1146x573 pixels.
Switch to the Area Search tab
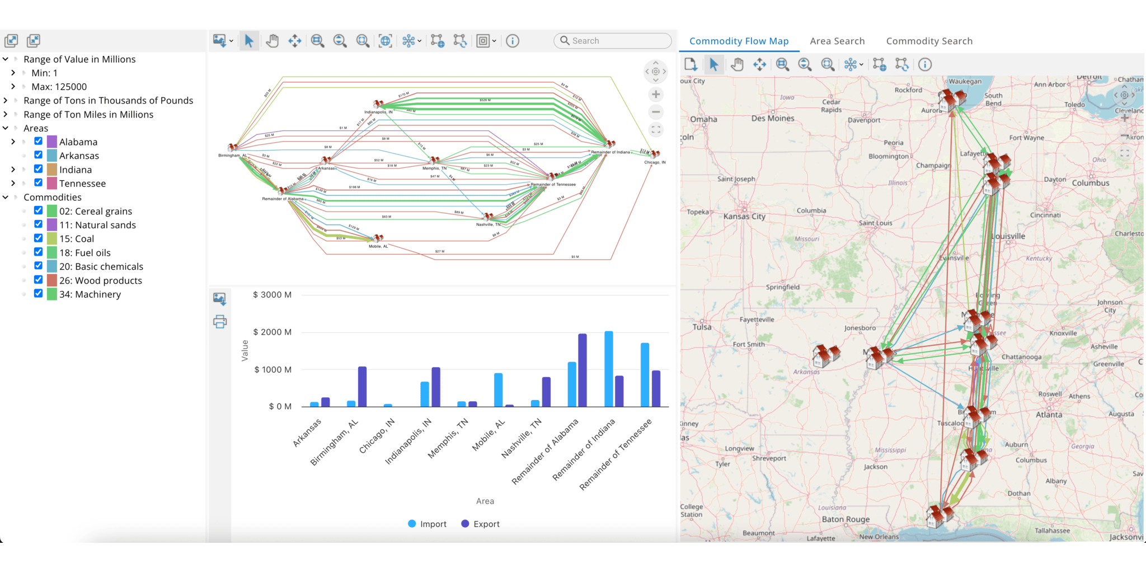tap(837, 41)
